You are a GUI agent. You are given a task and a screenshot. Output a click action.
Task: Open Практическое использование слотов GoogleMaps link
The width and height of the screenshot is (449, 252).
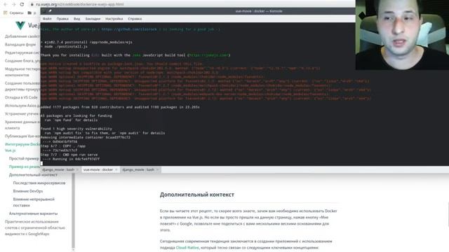35,227
